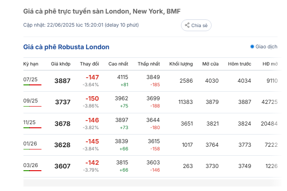Click the Thấp nhất column header

click(x=148, y=64)
